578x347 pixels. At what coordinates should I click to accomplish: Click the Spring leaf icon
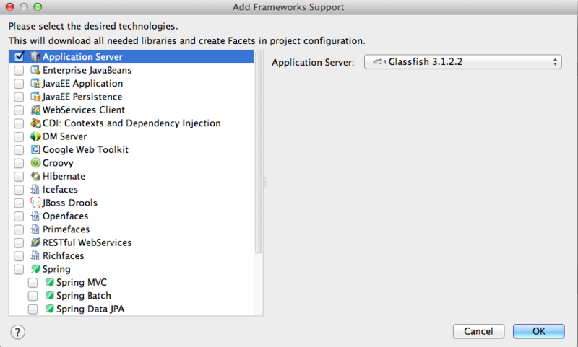coord(35,269)
